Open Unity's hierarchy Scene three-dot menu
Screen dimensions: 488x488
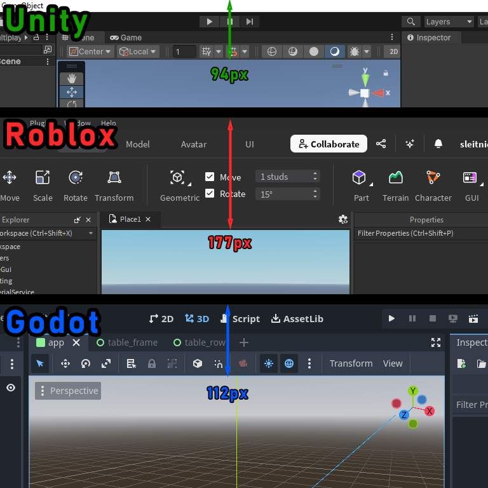tap(48, 62)
